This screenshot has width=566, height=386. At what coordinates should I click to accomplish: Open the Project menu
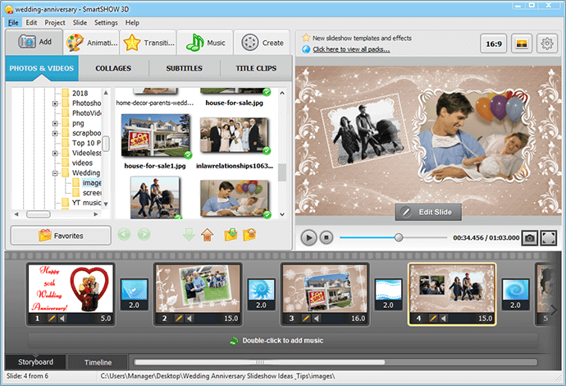pyautogui.click(x=55, y=23)
